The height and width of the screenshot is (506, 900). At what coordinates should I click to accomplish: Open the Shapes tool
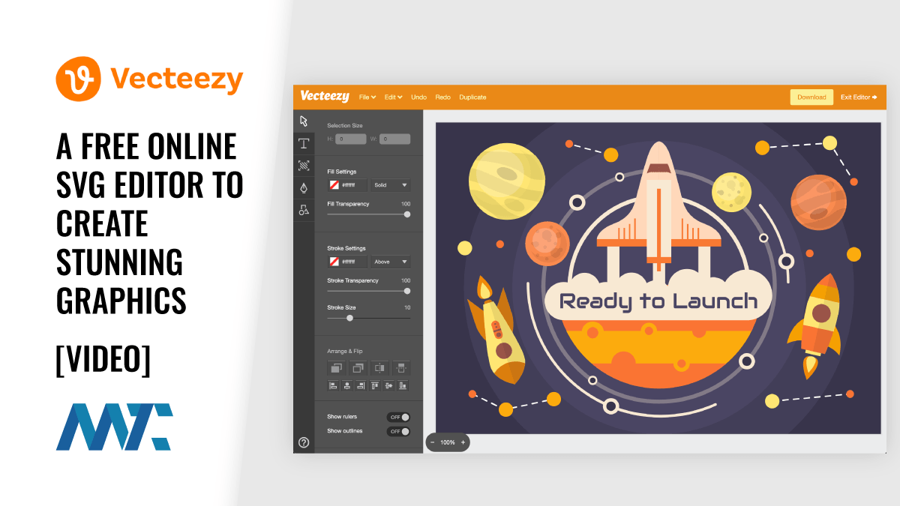coord(304,210)
